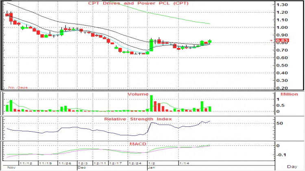Image resolution: width=305 pixels, height=171 pixels.
Task: Click the -0.1 MACD axis label
Action: click(281, 155)
